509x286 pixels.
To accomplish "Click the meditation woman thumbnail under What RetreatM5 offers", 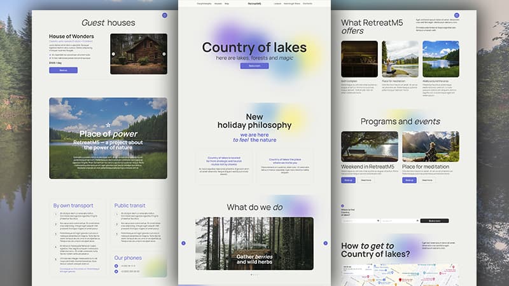I will (x=400, y=59).
